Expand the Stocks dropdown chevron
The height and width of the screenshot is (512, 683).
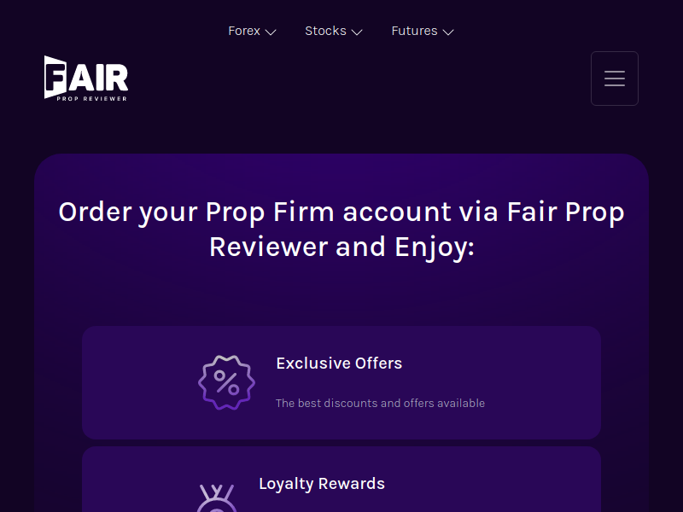click(x=357, y=32)
